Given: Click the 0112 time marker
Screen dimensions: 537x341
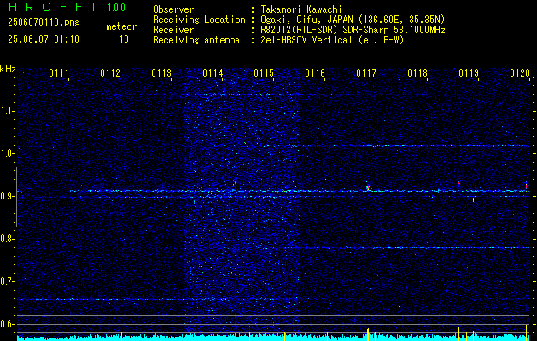Looking at the screenshot, I should (x=110, y=72).
